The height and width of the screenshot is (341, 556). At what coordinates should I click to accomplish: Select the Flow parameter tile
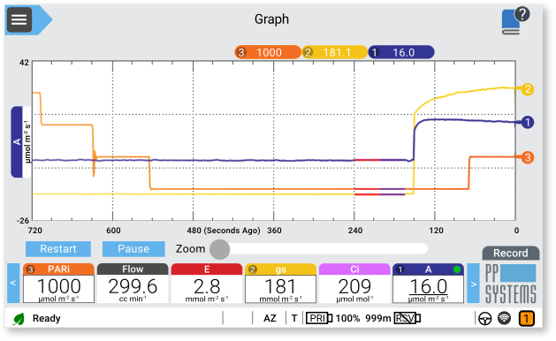click(x=133, y=283)
